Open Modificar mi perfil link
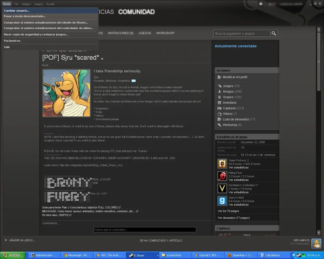The height and width of the screenshot is (259, 324). pos(235,77)
